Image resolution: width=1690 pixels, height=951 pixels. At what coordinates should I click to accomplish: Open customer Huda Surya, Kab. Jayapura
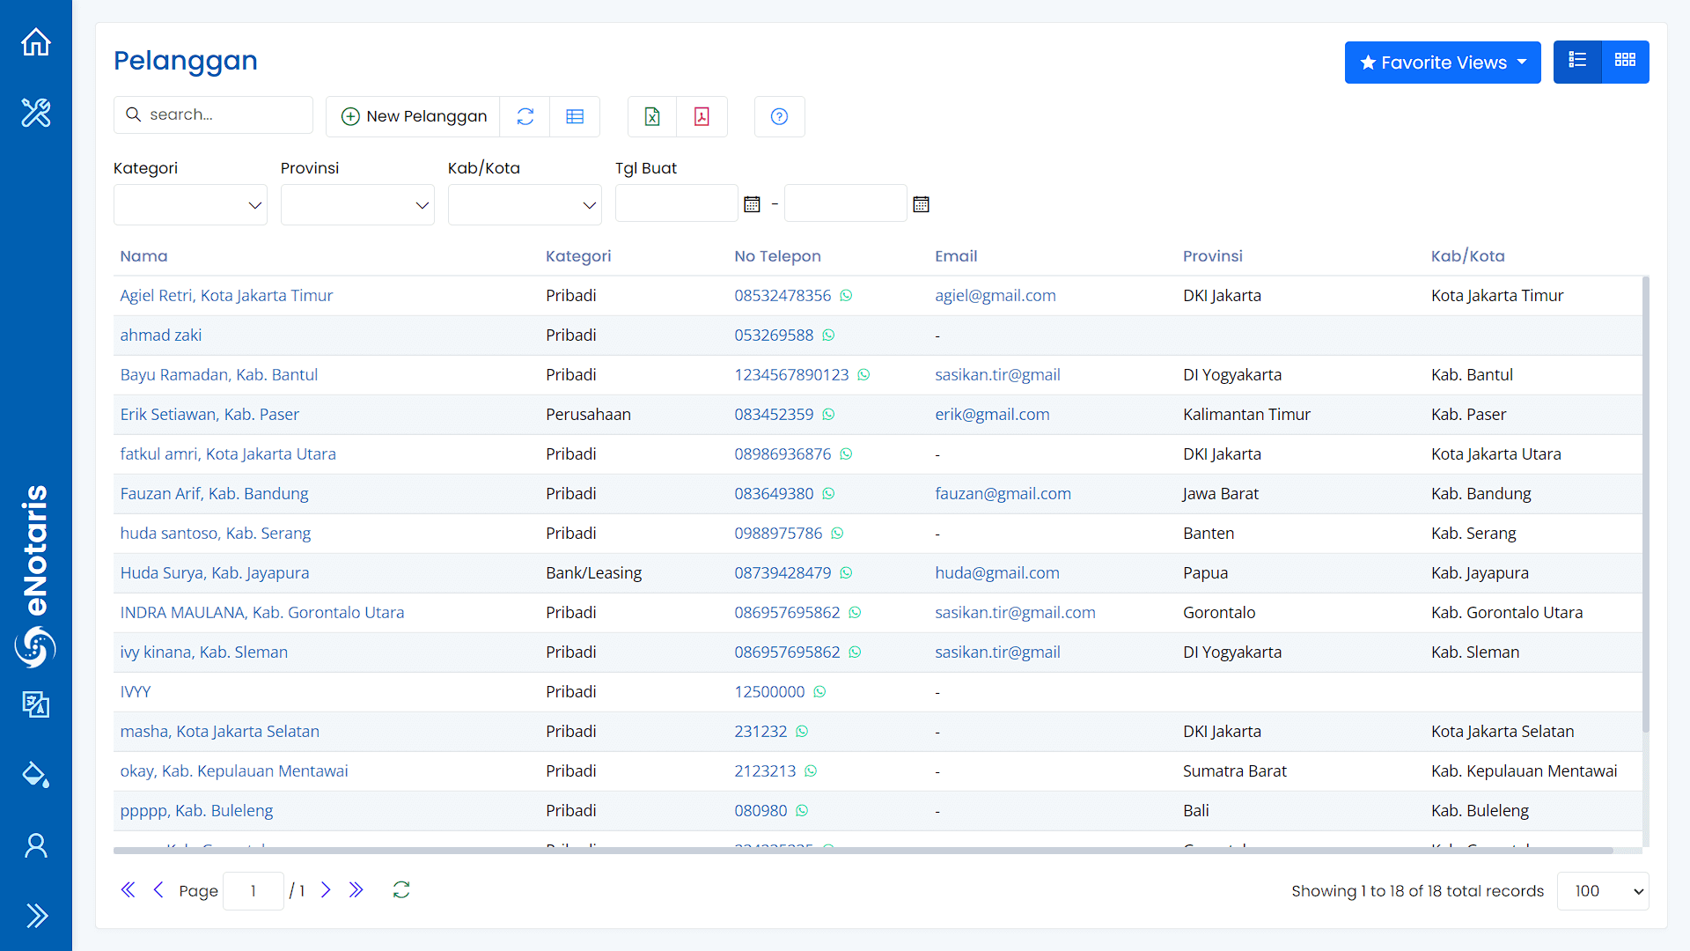[x=215, y=573]
